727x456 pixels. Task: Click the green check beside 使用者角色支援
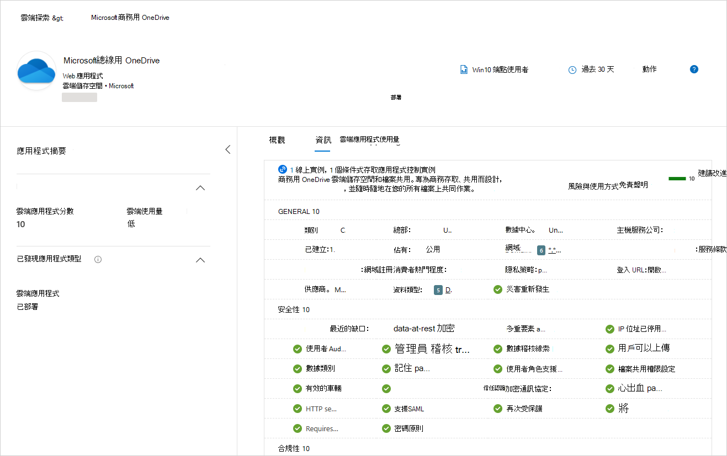click(498, 369)
